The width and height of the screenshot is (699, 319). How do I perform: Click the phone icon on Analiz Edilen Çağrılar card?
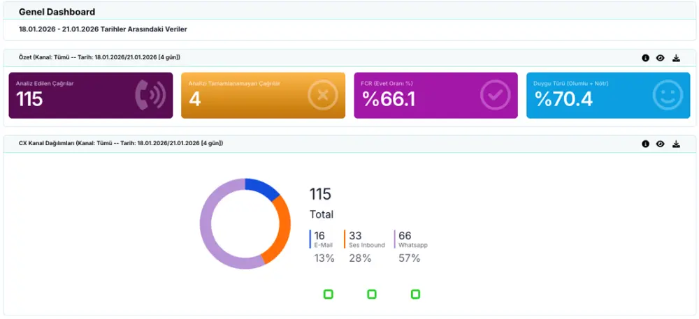[150, 96]
